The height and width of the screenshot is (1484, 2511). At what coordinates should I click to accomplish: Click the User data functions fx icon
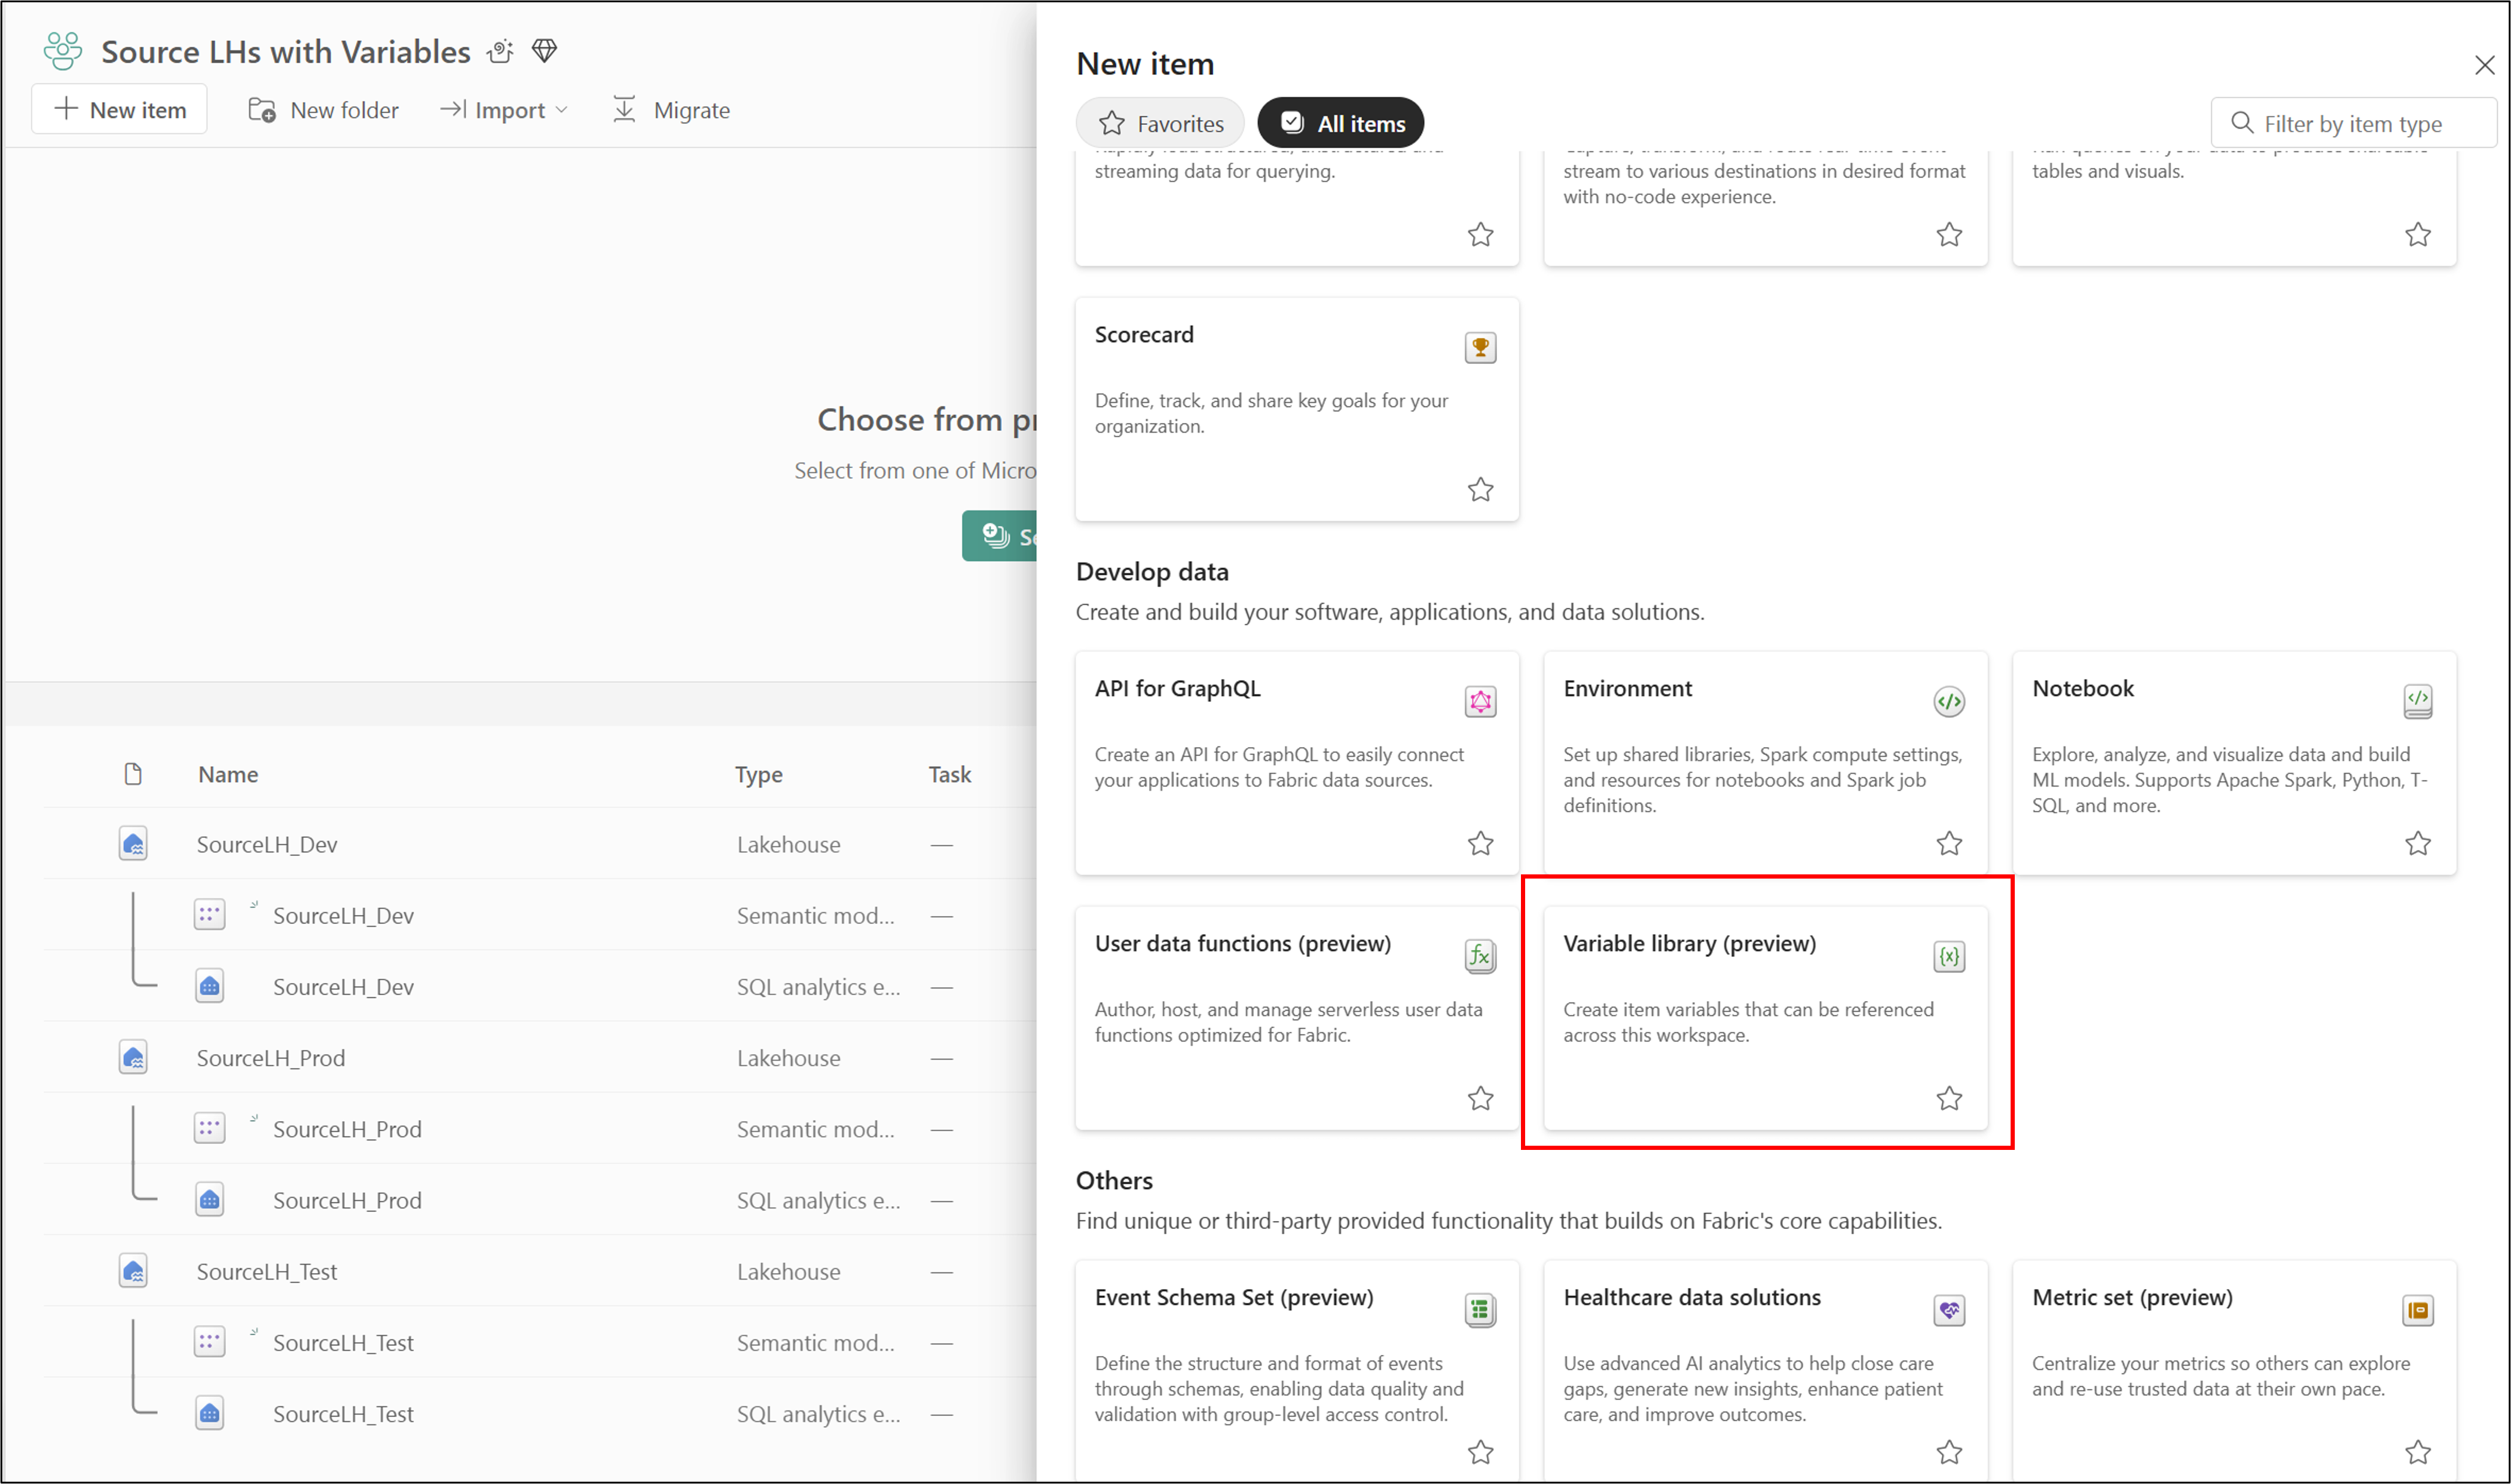(1480, 956)
